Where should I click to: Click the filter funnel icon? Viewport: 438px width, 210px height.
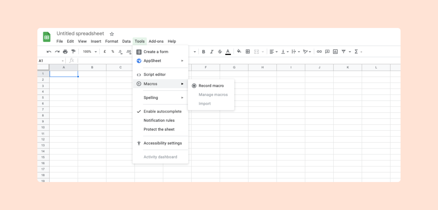click(x=343, y=51)
